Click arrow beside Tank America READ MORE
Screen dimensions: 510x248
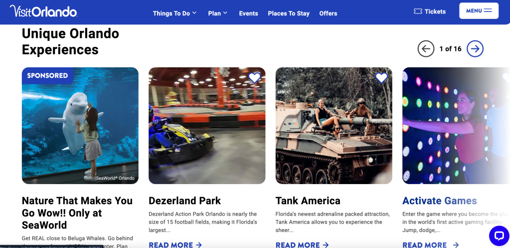tap(326, 245)
